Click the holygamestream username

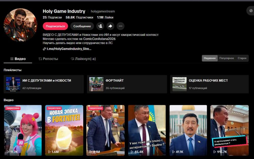(x=103, y=11)
